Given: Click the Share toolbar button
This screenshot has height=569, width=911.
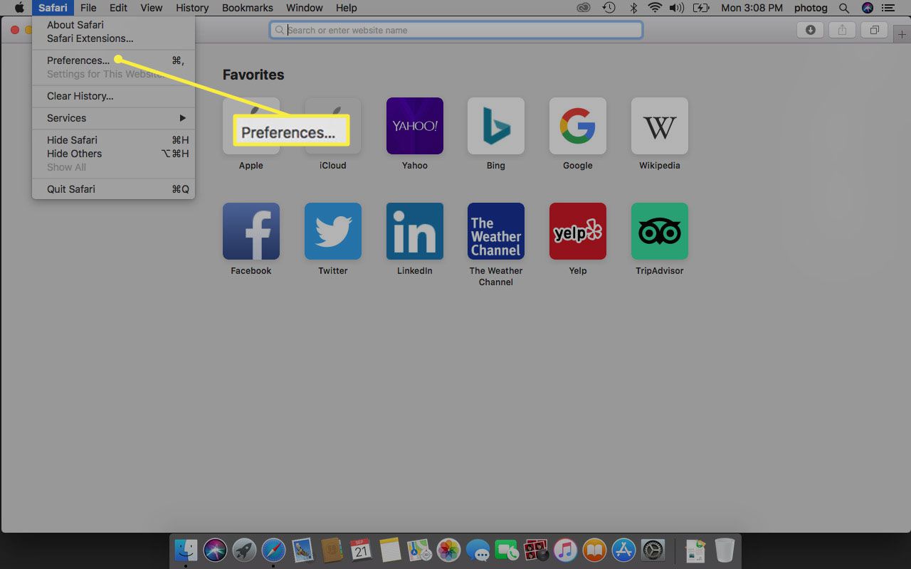Looking at the screenshot, I should [842, 30].
